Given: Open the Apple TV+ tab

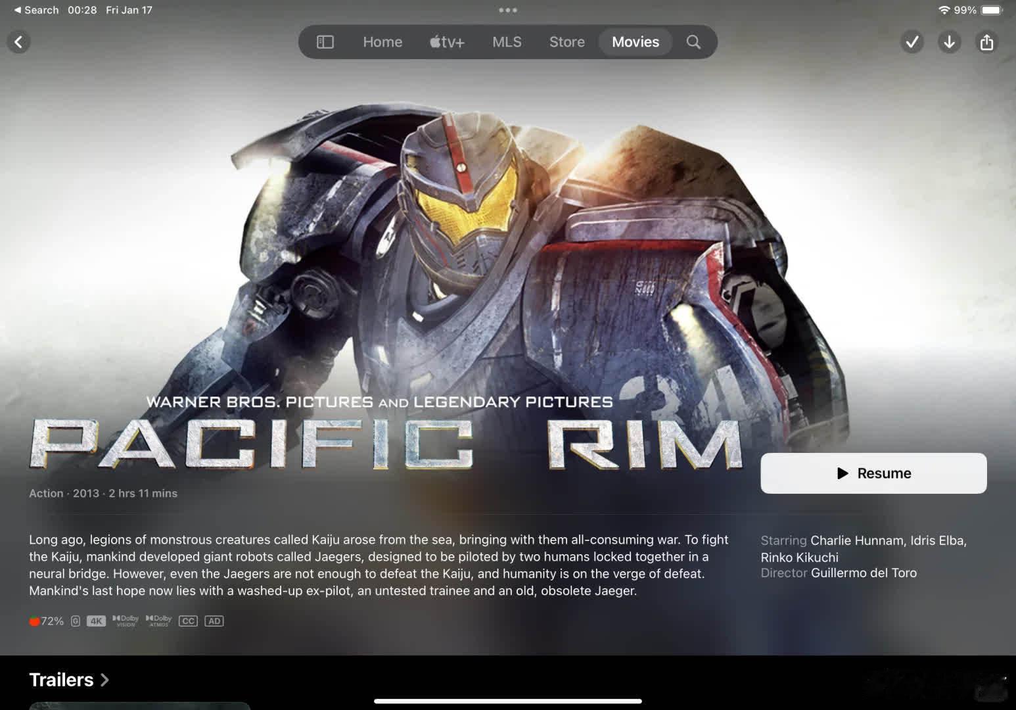Looking at the screenshot, I should point(447,42).
